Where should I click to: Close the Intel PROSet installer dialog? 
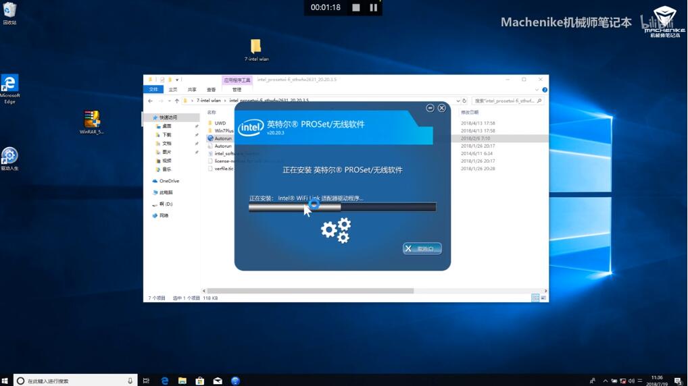pos(442,108)
